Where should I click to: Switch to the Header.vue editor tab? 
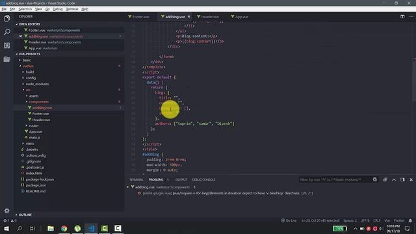tap(210, 17)
